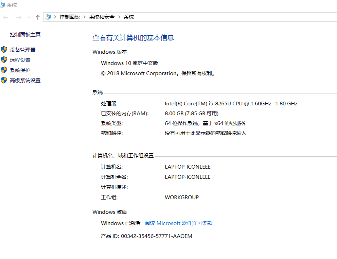
Task: Click the 工作组 label
Action: (109, 197)
